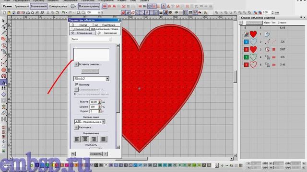Toggle Вышивальный mode button

pos(39,6)
